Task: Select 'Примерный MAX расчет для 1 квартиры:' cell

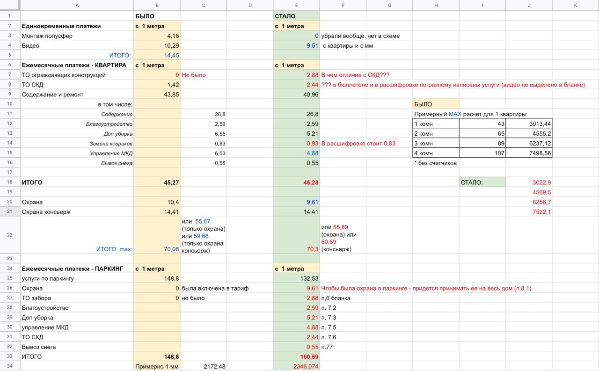Action: 471,114
